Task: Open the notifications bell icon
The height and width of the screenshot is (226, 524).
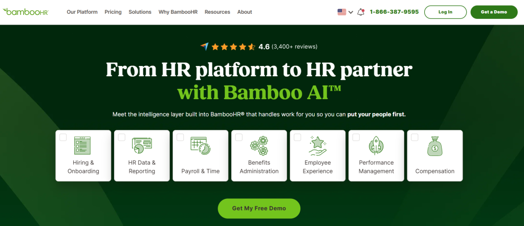Action: (361, 12)
